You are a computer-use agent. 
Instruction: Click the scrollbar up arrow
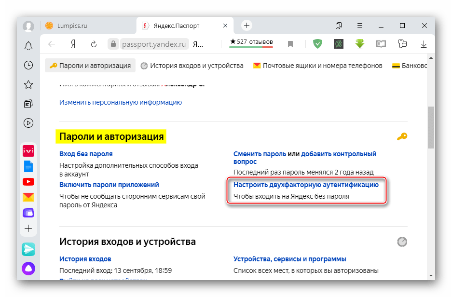431,58
